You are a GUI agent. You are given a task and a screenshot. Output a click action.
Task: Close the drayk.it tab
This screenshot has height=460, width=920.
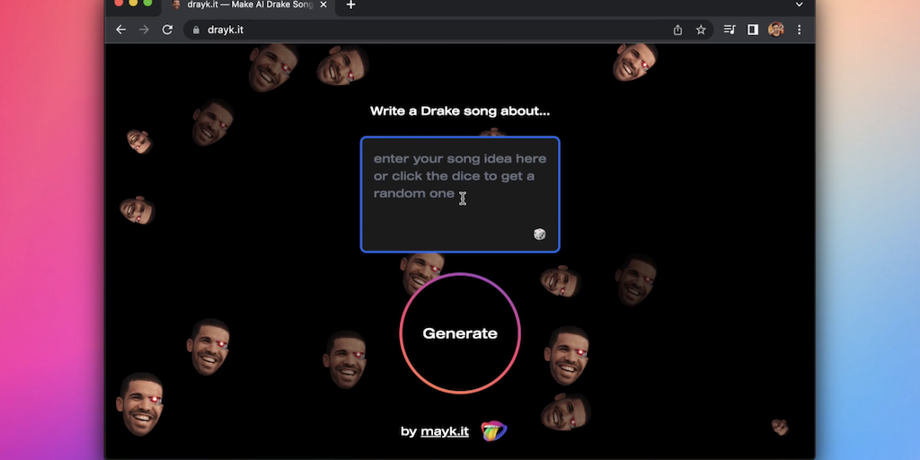[323, 4]
